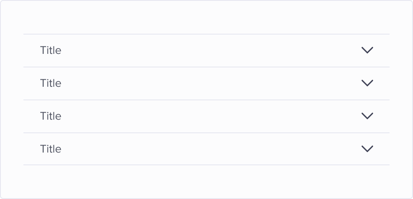Image resolution: width=413 pixels, height=199 pixels.
Task: Click the chevron icon in the fourth row
Action: tap(367, 149)
